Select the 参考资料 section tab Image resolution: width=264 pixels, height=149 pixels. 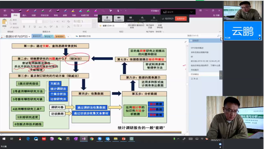pos(60,36)
